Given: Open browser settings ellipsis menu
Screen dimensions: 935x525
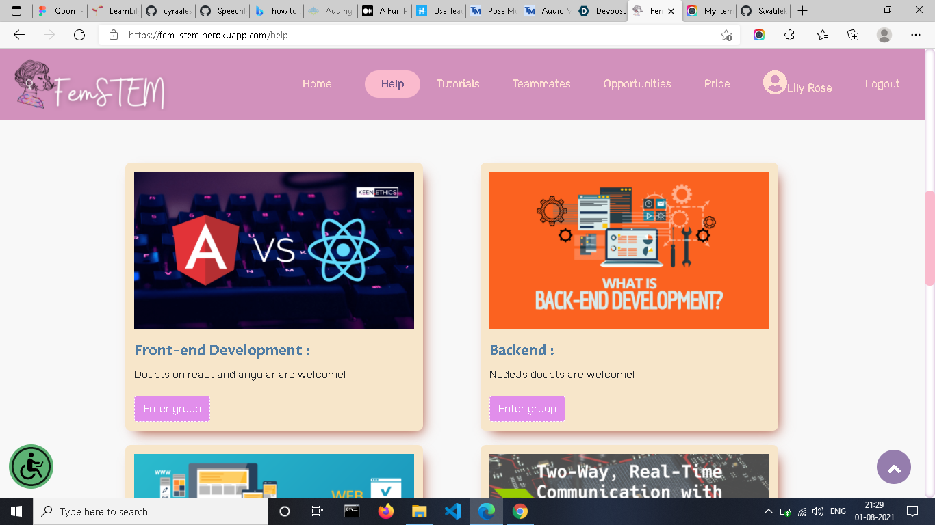Looking at the screenshot, I should (x=916, y=35).
